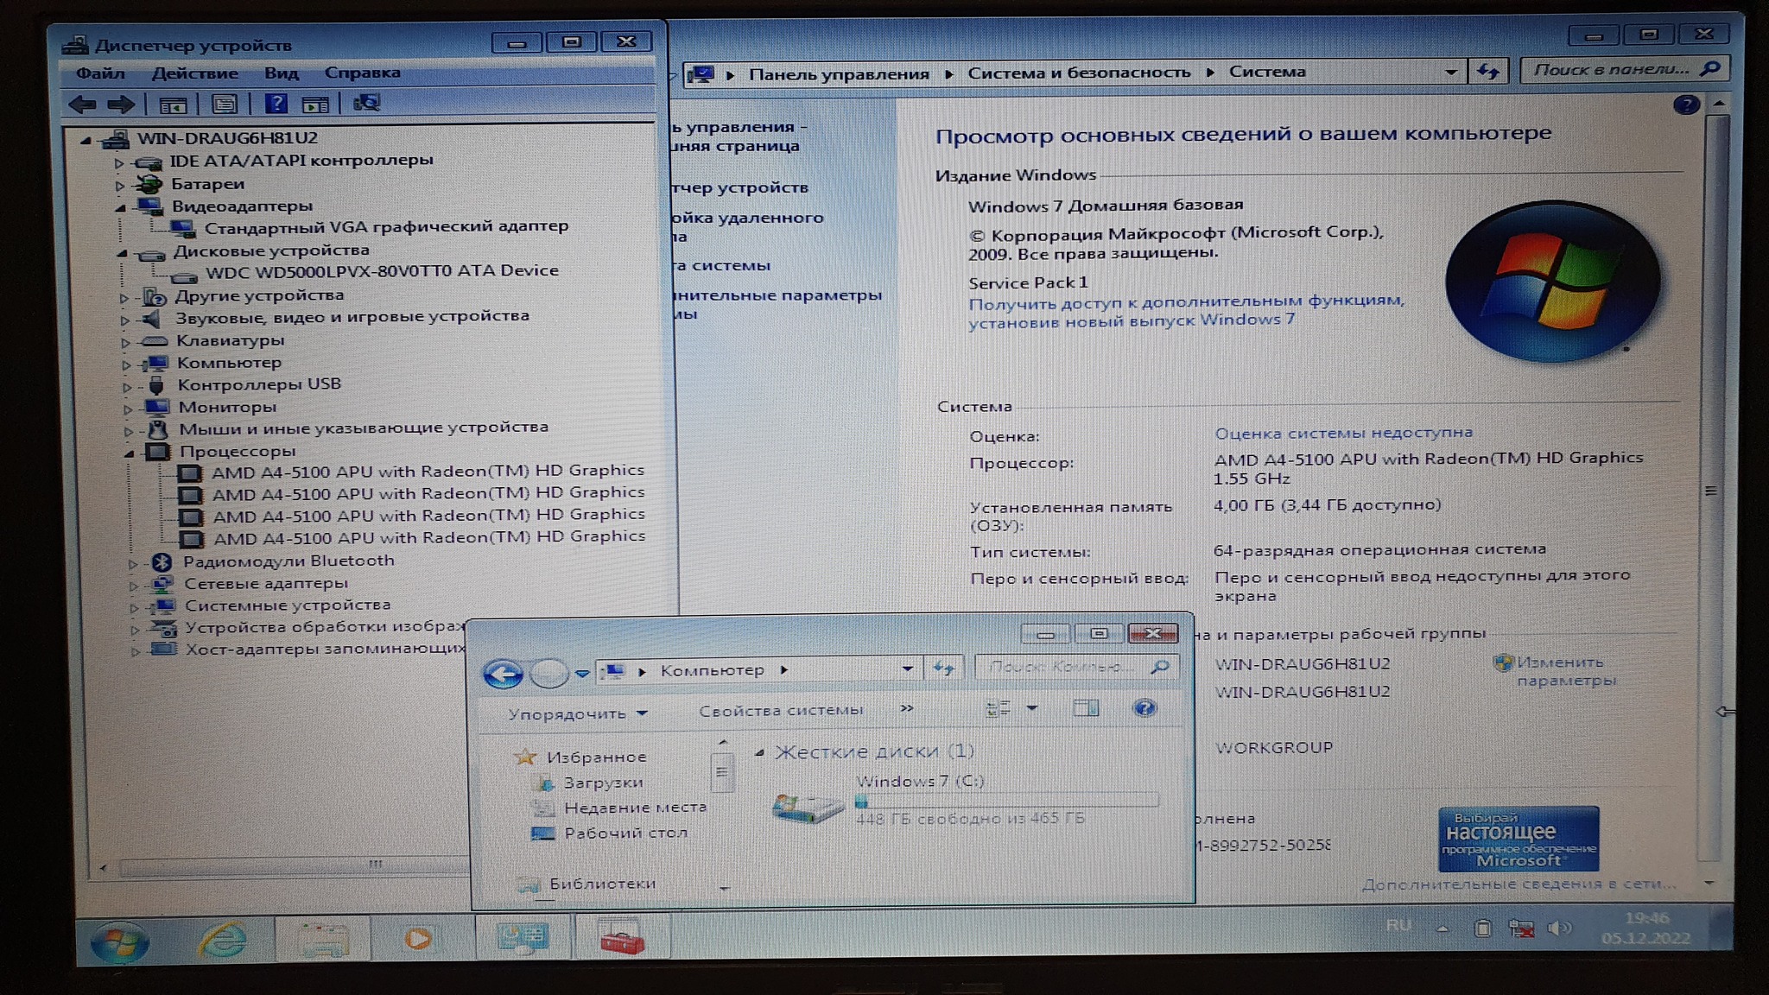Click Упорядочить dropdown button

point(577,714)
